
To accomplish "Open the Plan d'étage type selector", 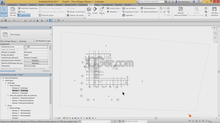I will click(x=26, y=35).
